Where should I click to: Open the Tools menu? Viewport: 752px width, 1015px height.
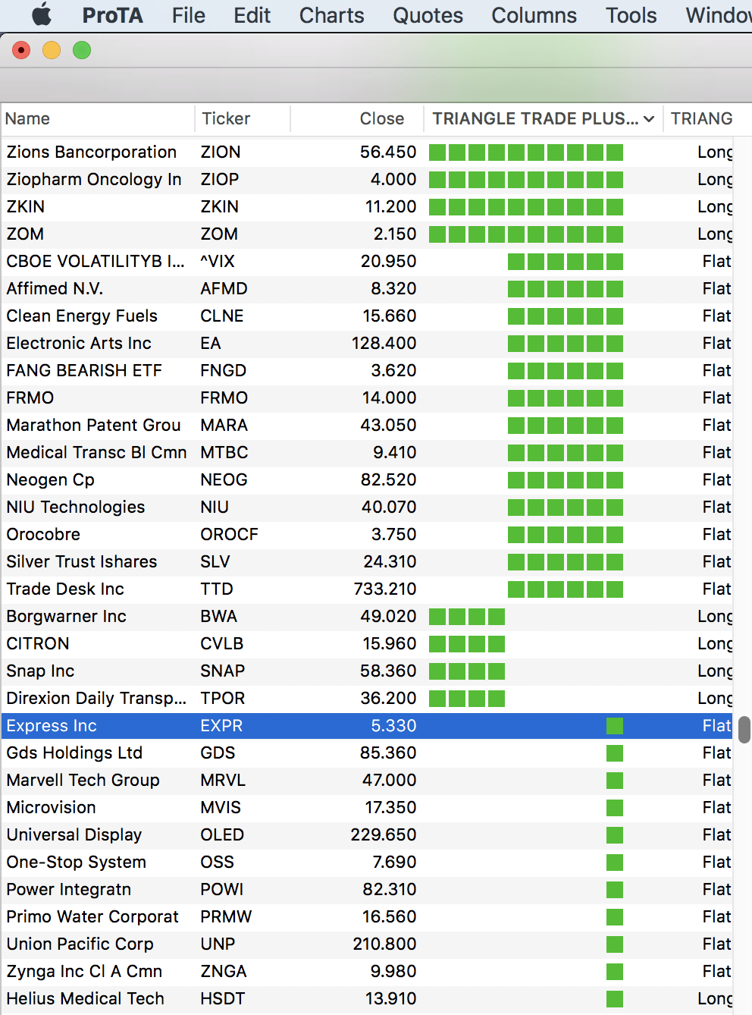[x=631, y=15]
